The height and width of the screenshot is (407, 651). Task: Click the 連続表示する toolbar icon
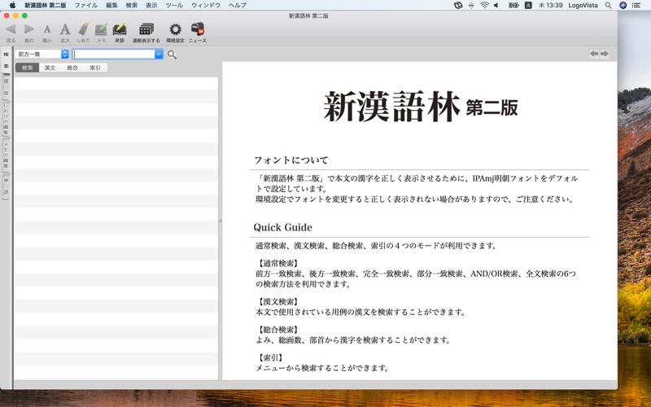tap(146, 30)
